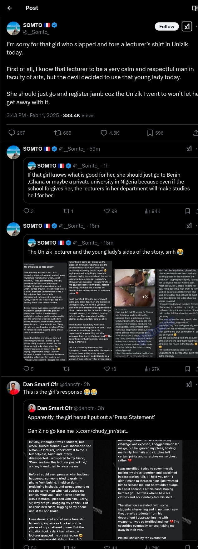Open the @_Somto_ handle under main author
The height and width of the screenshot is (549, 198).
click(36, 32)
